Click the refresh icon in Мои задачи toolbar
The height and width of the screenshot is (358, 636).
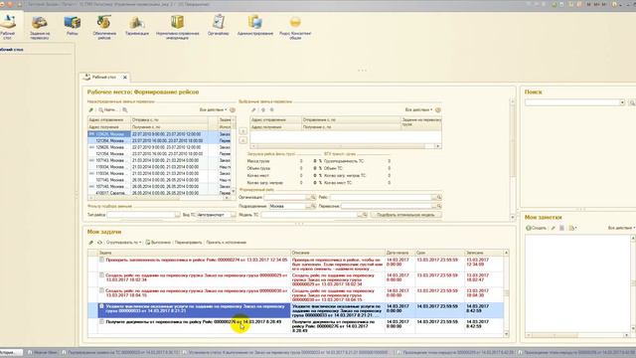(x=99, y=243)
